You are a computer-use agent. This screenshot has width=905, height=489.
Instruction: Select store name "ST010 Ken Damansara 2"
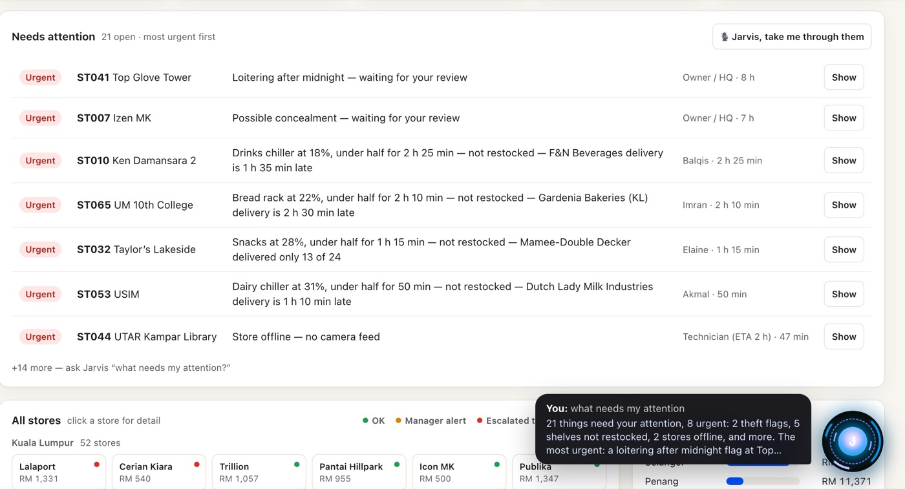(x=136, y=161)
